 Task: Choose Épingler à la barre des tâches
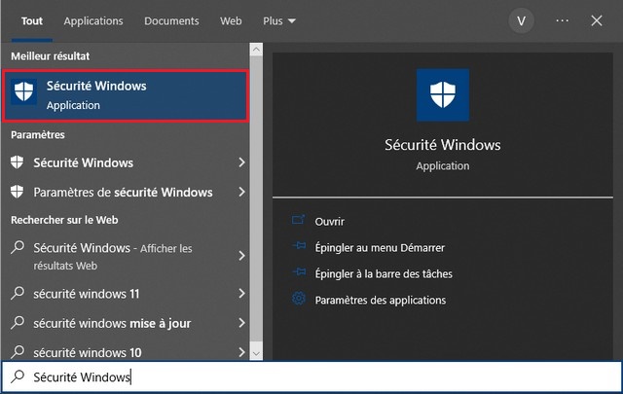coord(384,273)
